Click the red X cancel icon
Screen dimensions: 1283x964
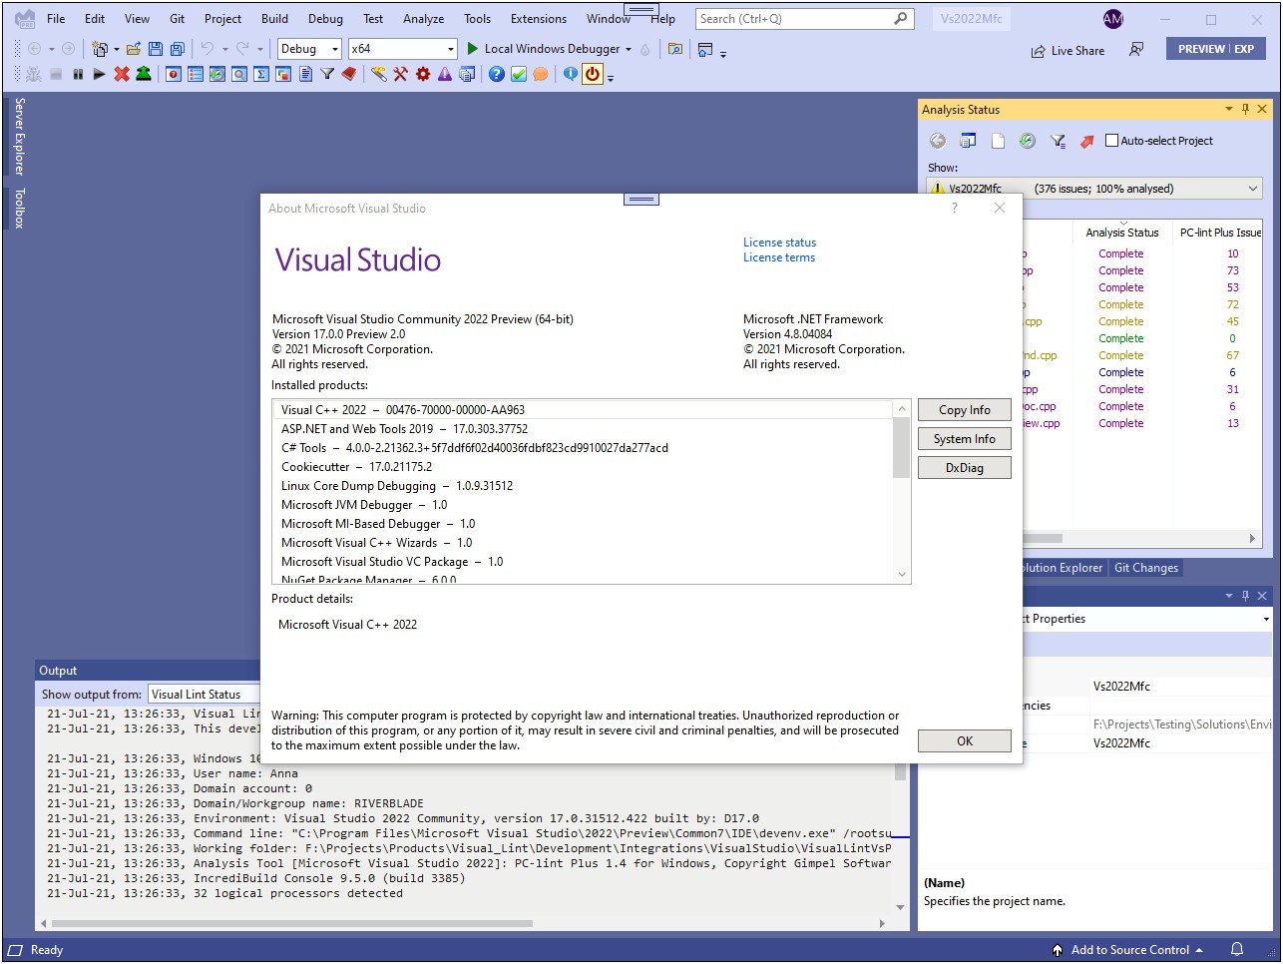click(x=122, y=74)
